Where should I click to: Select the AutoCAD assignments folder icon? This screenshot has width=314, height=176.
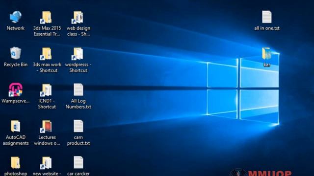point(15,126)
